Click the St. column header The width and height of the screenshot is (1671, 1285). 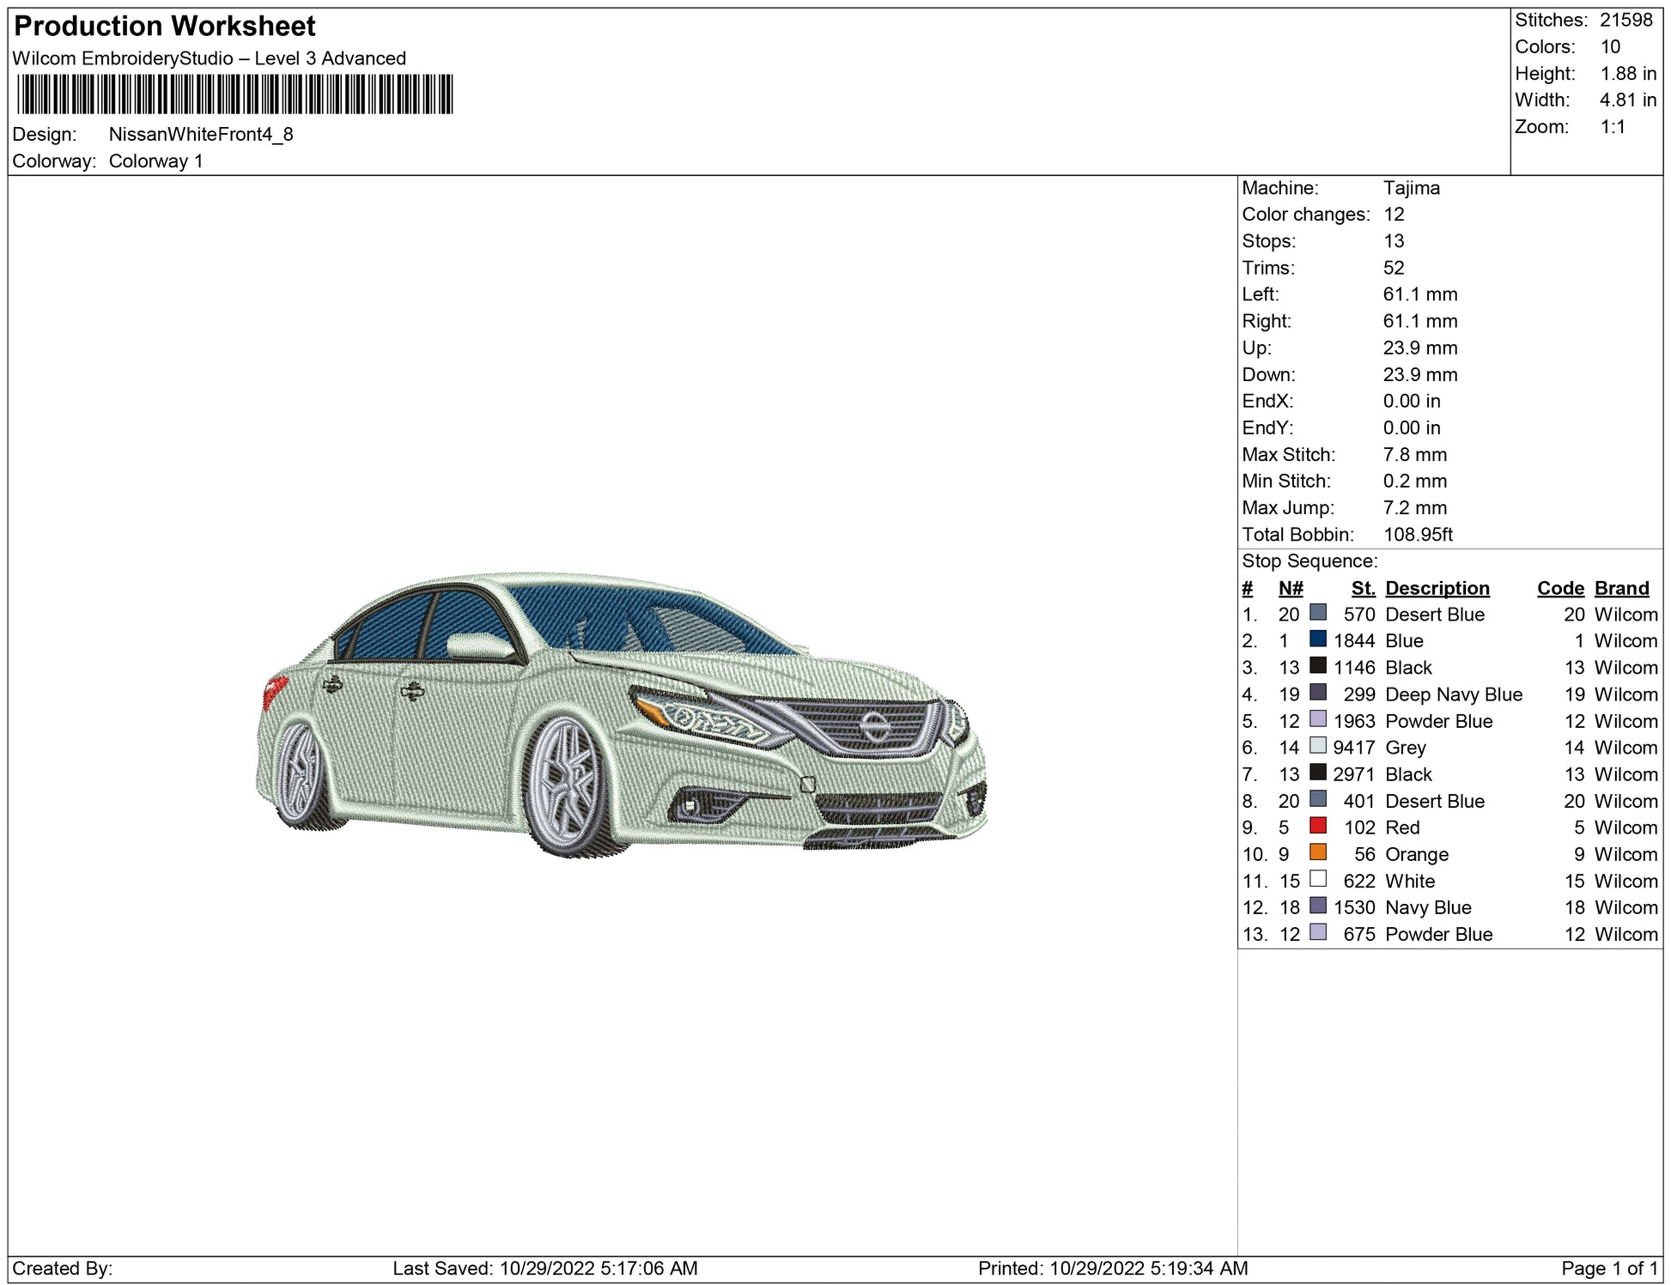[1363, 588]
